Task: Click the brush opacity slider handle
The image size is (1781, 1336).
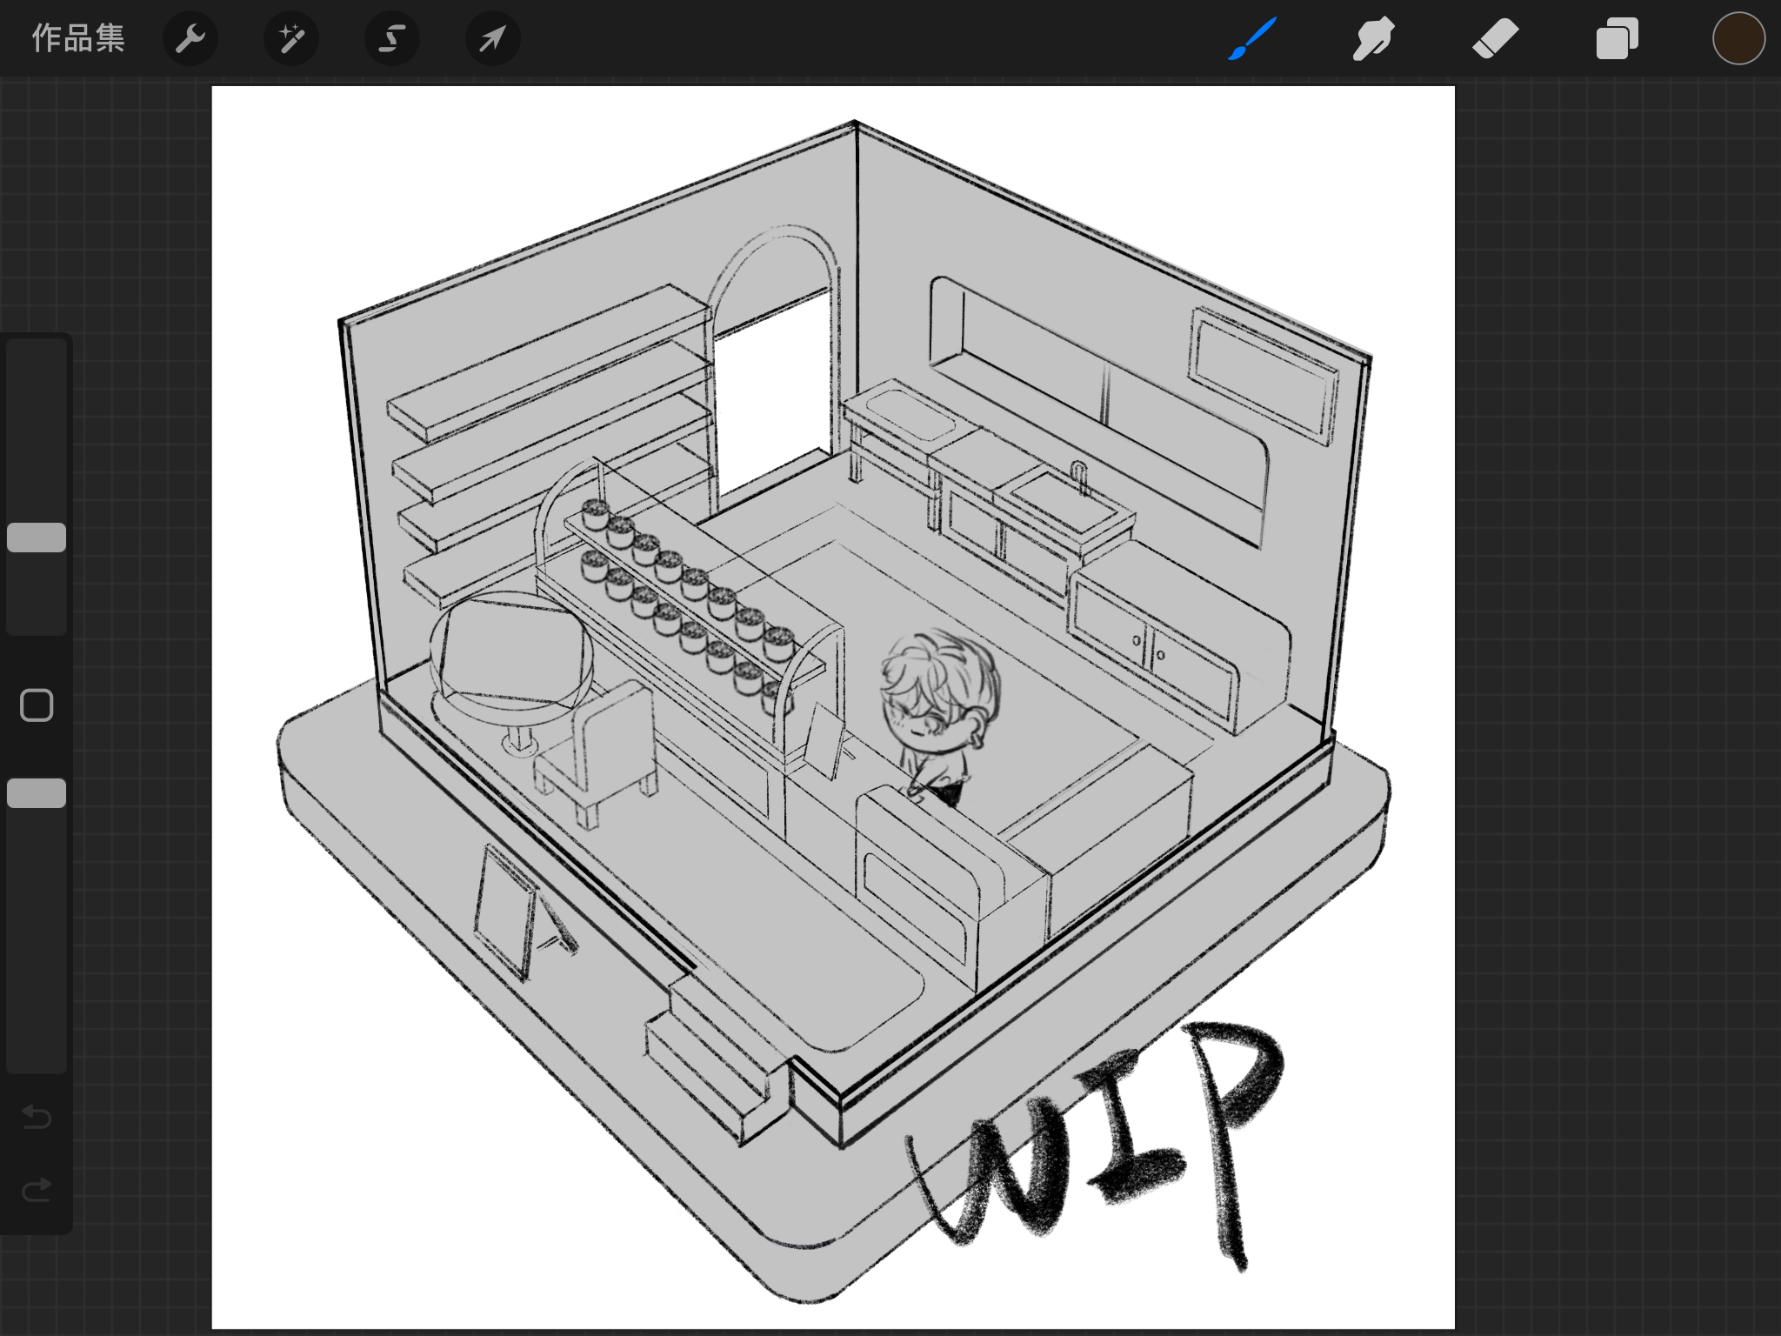Action: (x=37, y=793)
